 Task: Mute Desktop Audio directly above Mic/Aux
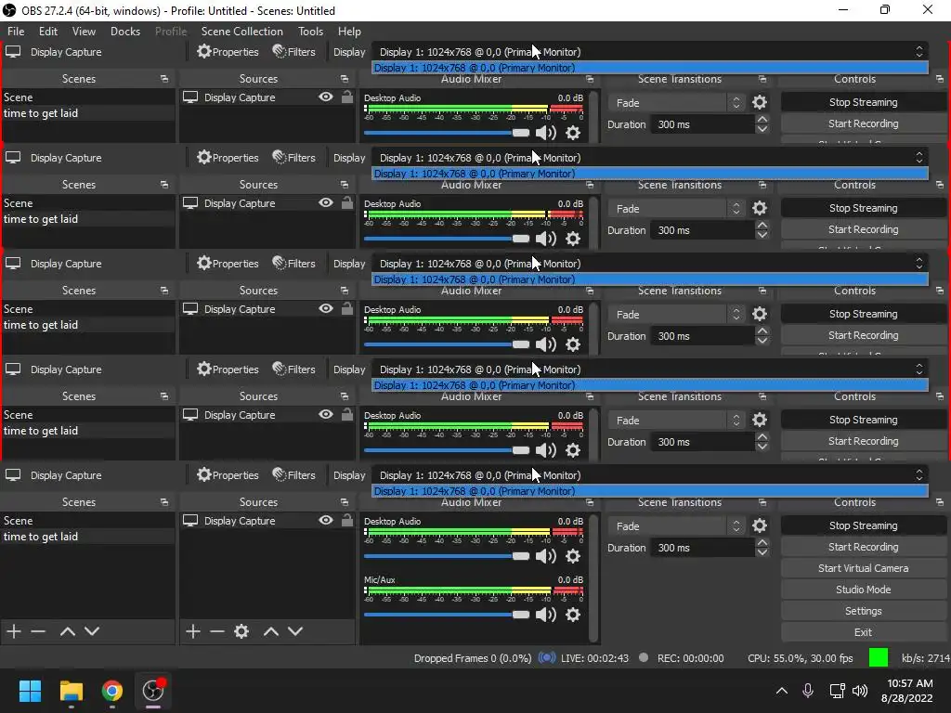pyautogui.click(x=546, y=556)
